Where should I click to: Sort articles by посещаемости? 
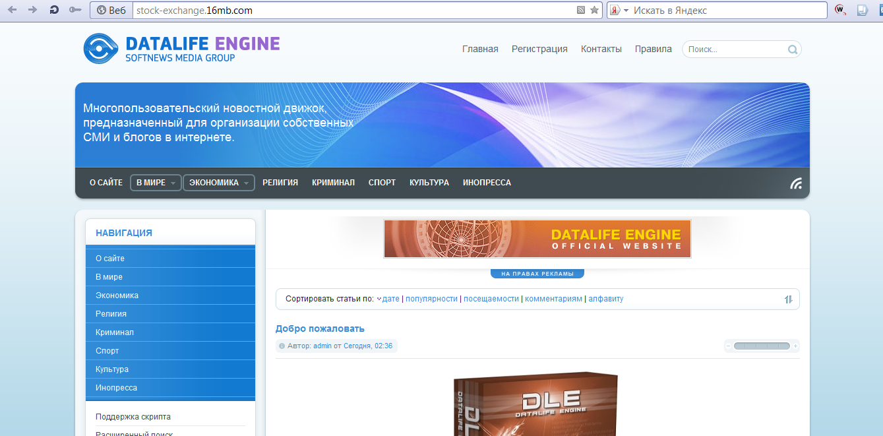[x=491, y=299]
